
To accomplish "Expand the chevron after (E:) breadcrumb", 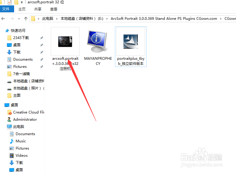I will pos(107,19).
